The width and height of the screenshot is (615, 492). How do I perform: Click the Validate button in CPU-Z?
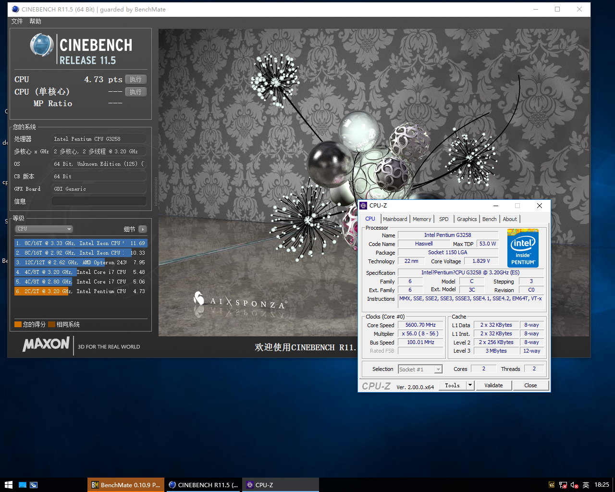point(493,385)
